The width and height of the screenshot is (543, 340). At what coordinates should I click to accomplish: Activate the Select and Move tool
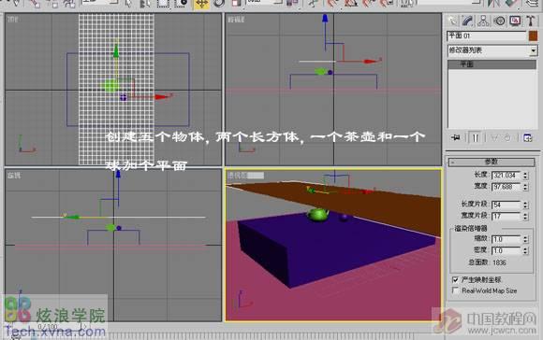coord(201,4)
